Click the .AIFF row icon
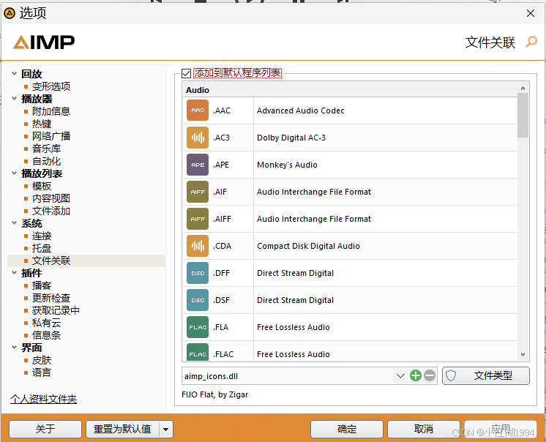The width and height of the screenshot is (546, 442). (198, 219)
